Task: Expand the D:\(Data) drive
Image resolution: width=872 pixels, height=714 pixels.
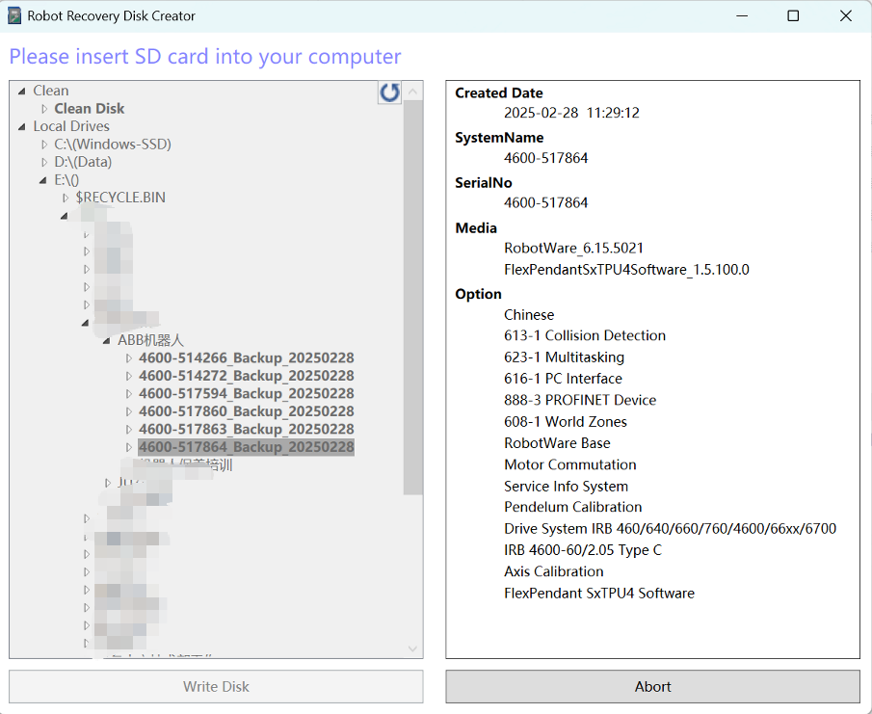Action: point(44,163)
